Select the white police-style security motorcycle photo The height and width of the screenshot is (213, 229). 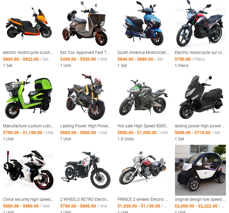point(28,170)
